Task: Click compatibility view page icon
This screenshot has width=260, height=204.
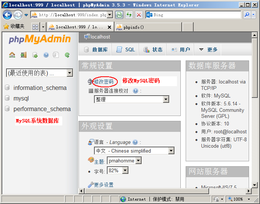Action: [119, 15]
